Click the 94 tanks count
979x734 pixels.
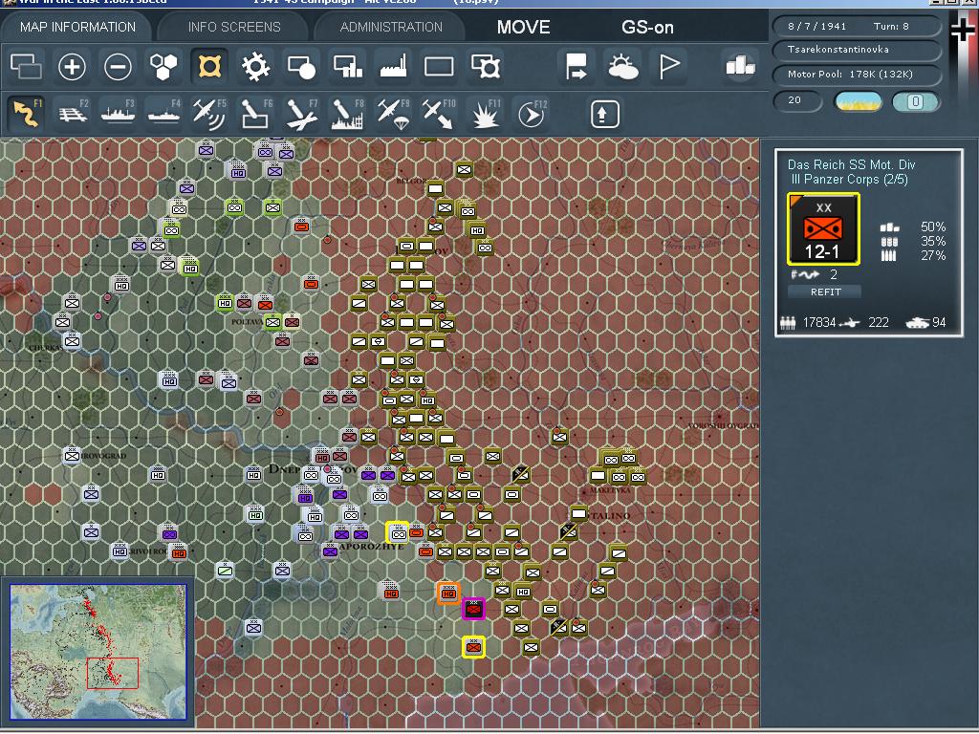(x=939, y=322)
